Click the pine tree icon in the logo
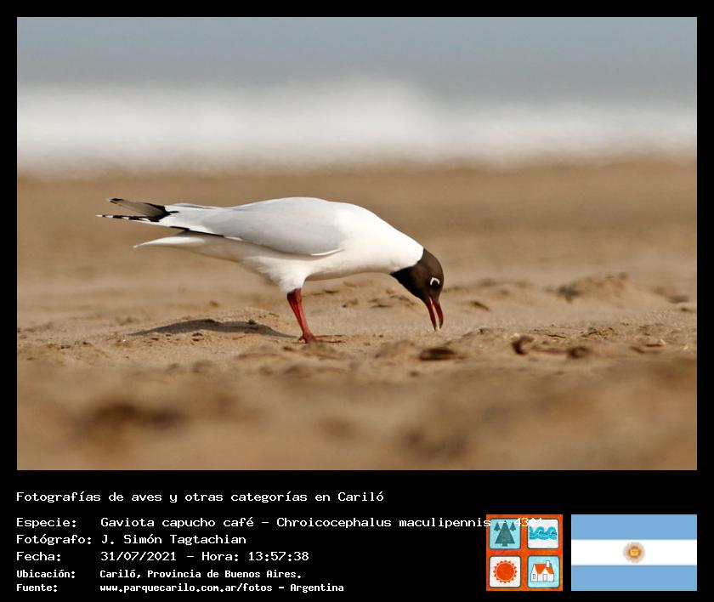 (x=505, y=534)
